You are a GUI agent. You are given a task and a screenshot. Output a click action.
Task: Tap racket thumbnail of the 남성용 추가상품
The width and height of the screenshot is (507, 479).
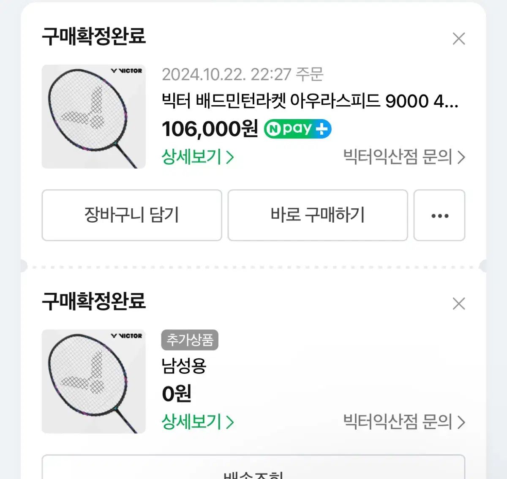tap(94, 381)
